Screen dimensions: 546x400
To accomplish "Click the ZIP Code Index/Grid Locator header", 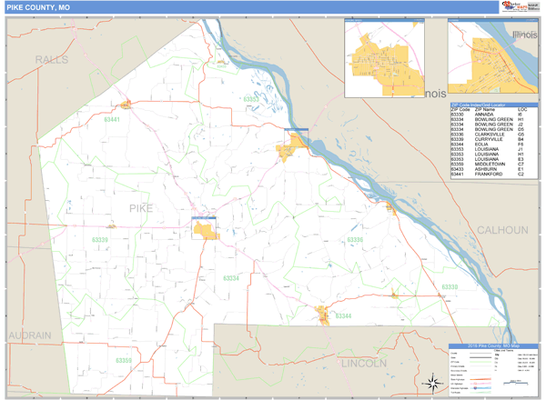I will [x=494, y=103].
